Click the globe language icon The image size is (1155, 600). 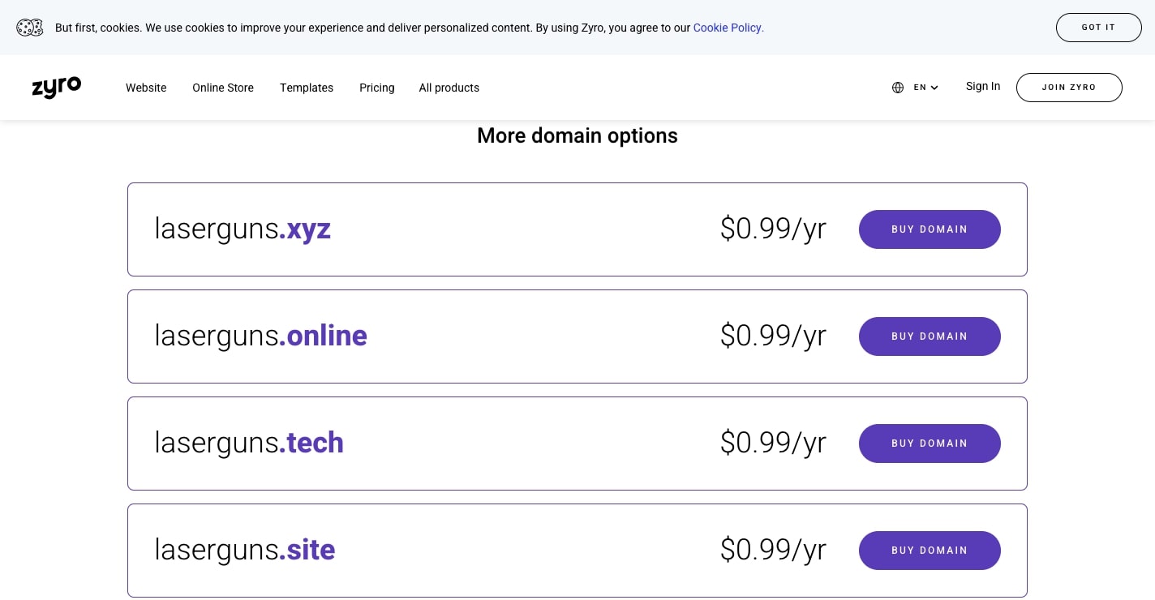pyautogui.click(x=898, y=88)
